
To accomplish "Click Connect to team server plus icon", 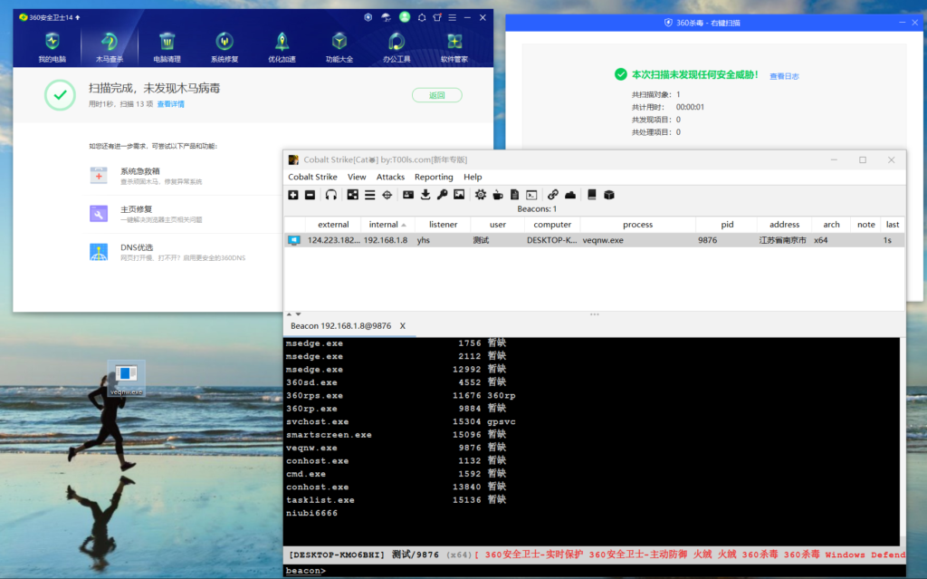I will coord(293,195).
